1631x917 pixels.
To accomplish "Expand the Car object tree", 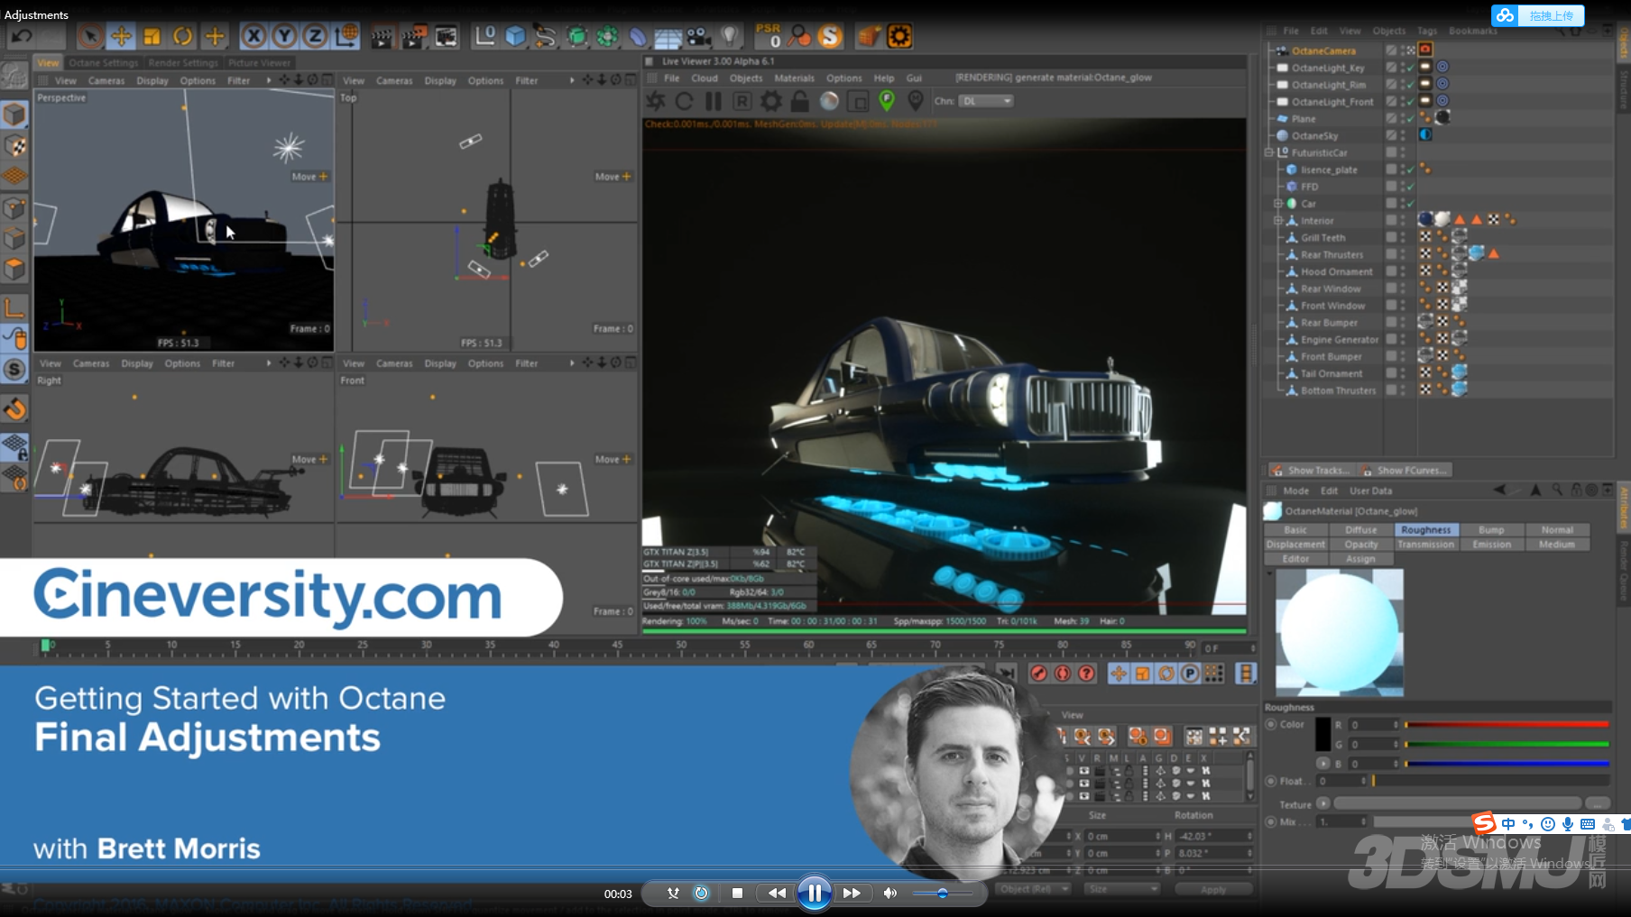I will point(1278,204).
